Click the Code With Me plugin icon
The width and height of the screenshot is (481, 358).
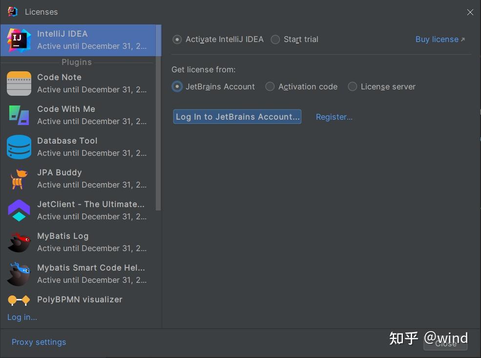(19, 115)
